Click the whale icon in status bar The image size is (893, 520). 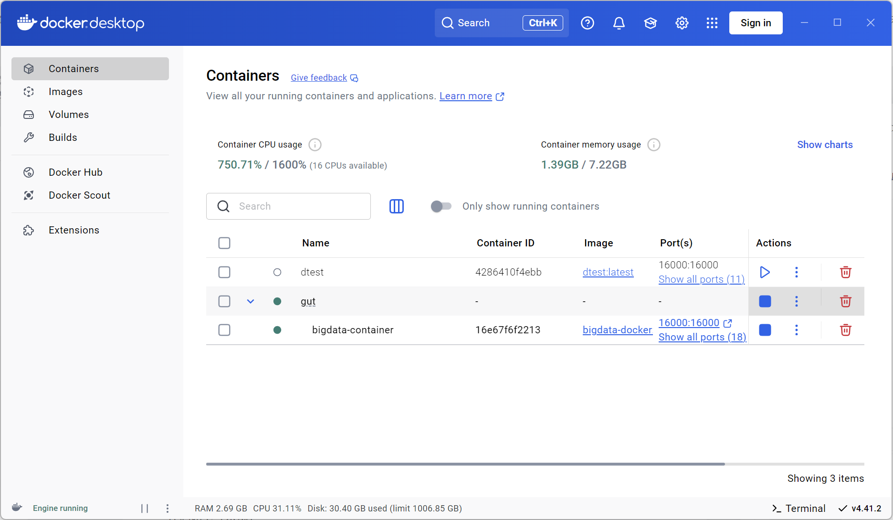tap(17, 508)
